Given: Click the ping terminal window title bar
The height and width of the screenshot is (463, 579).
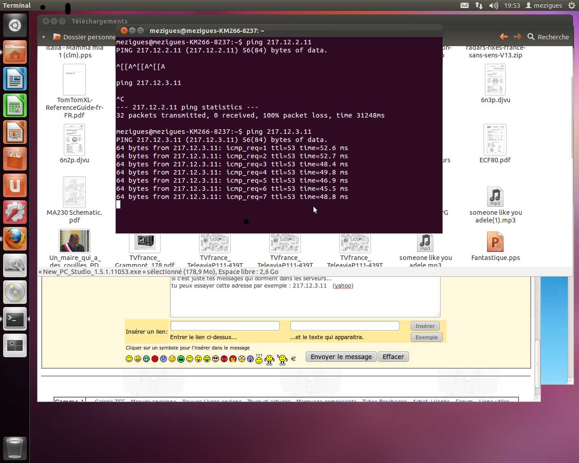Looking at the screenshot, I should coord(279,31).
